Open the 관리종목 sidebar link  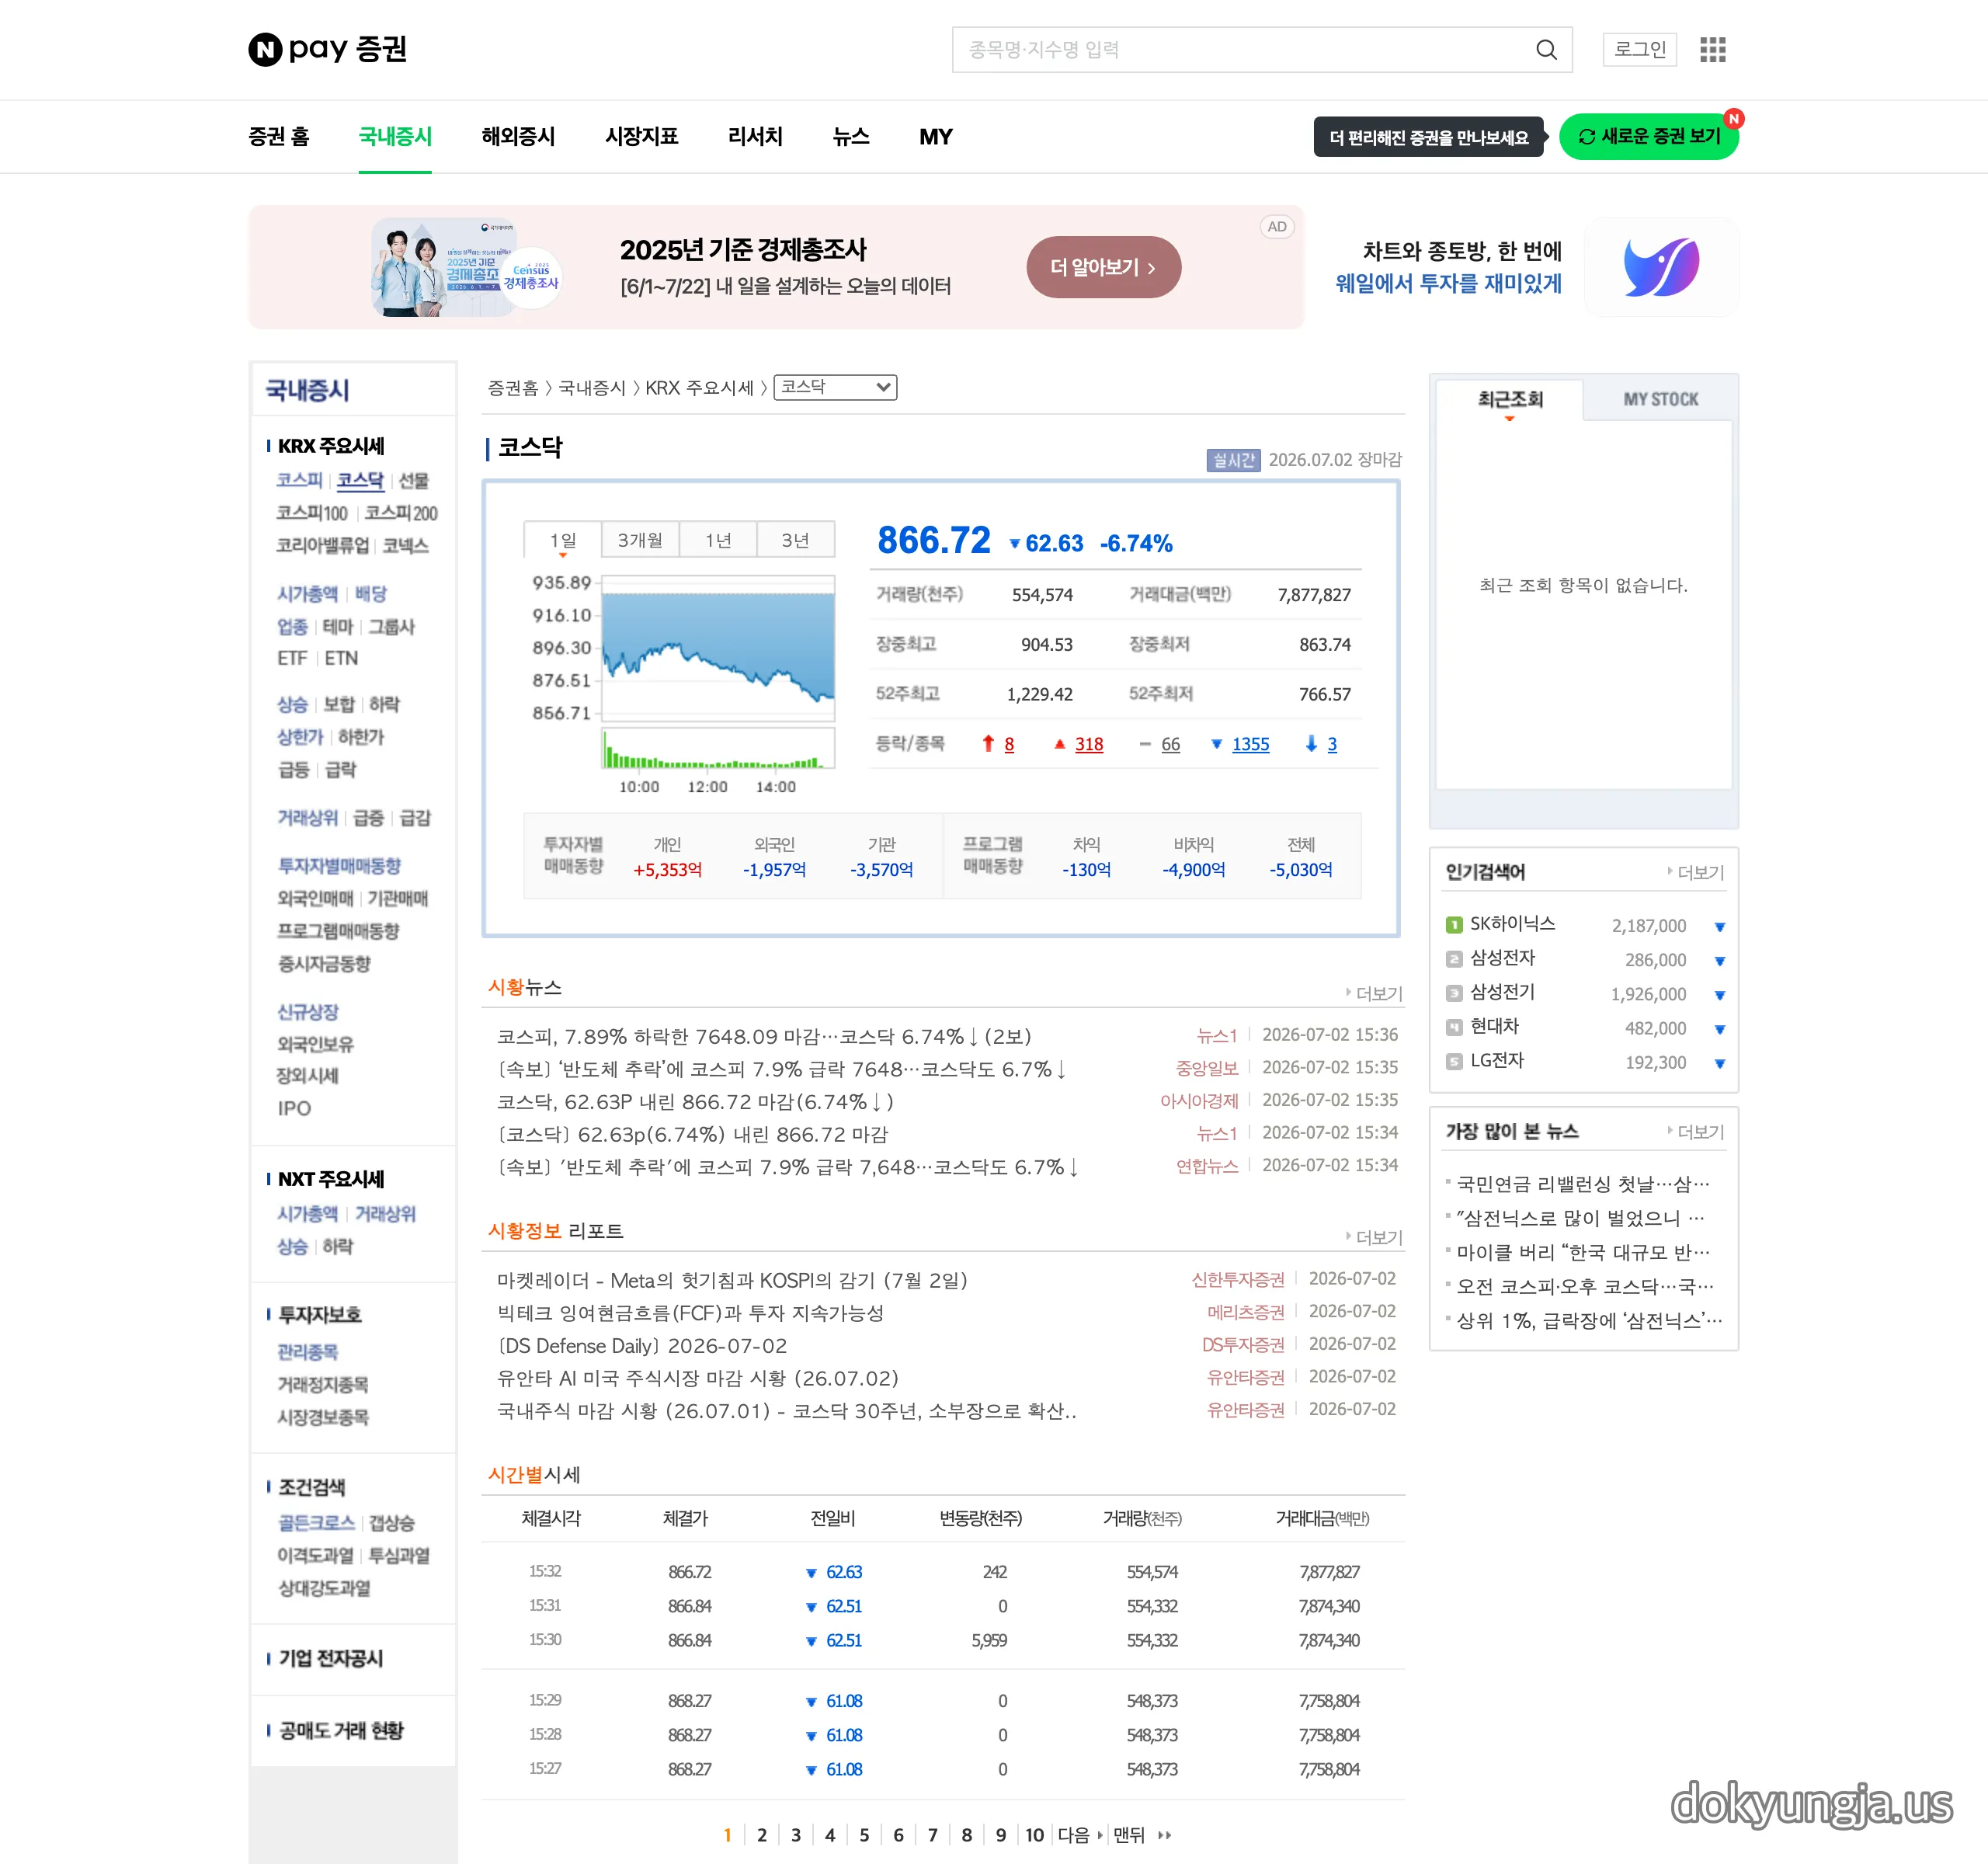pyautogui.click(x=307, y=1352)
